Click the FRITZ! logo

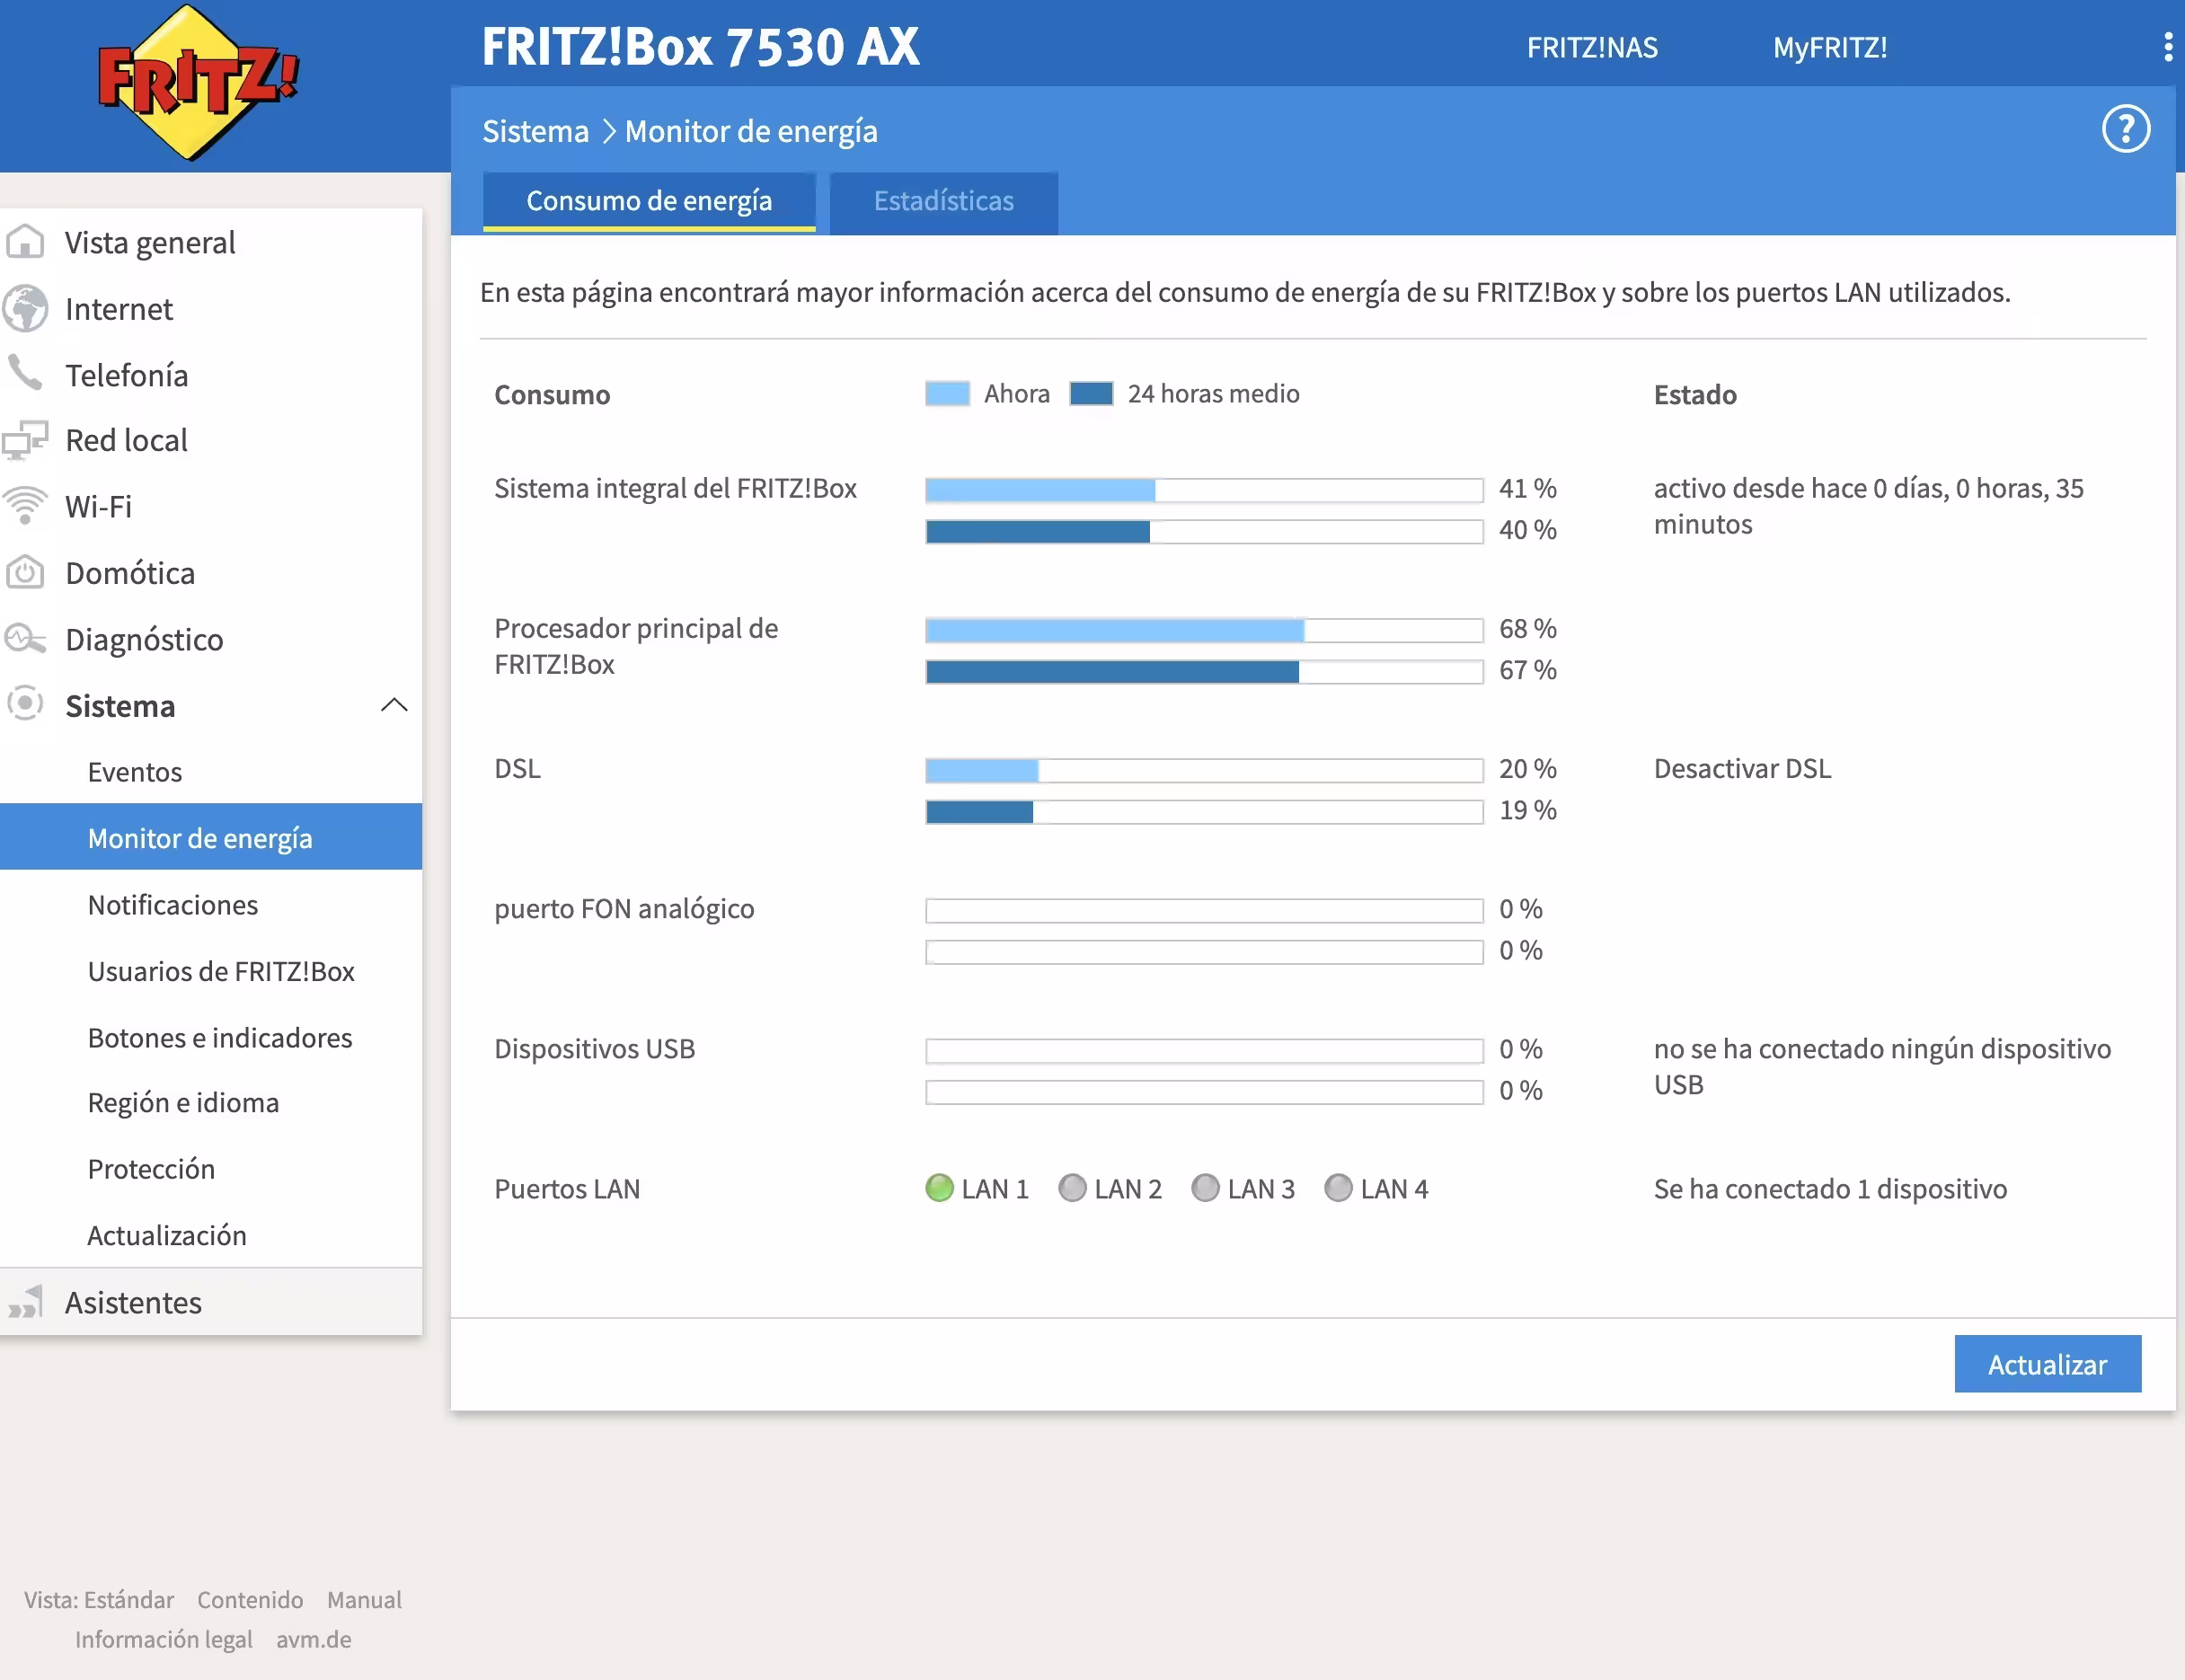(198, 83)
